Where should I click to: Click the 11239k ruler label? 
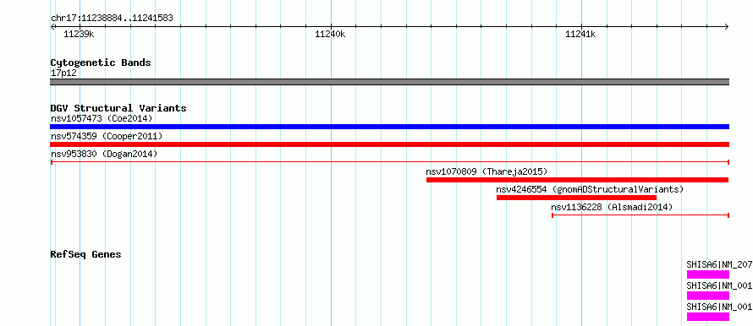(79, 34)
